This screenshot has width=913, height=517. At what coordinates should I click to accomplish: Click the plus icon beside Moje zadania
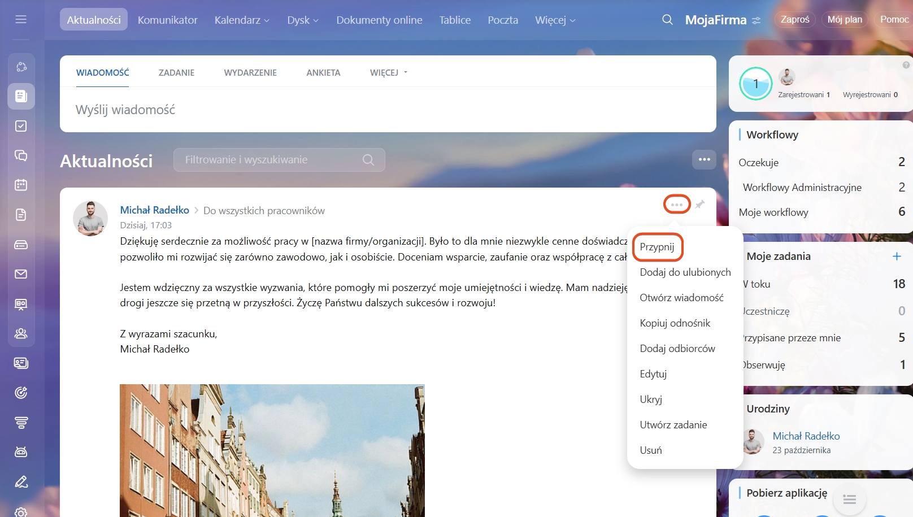(x=897, y=257)
